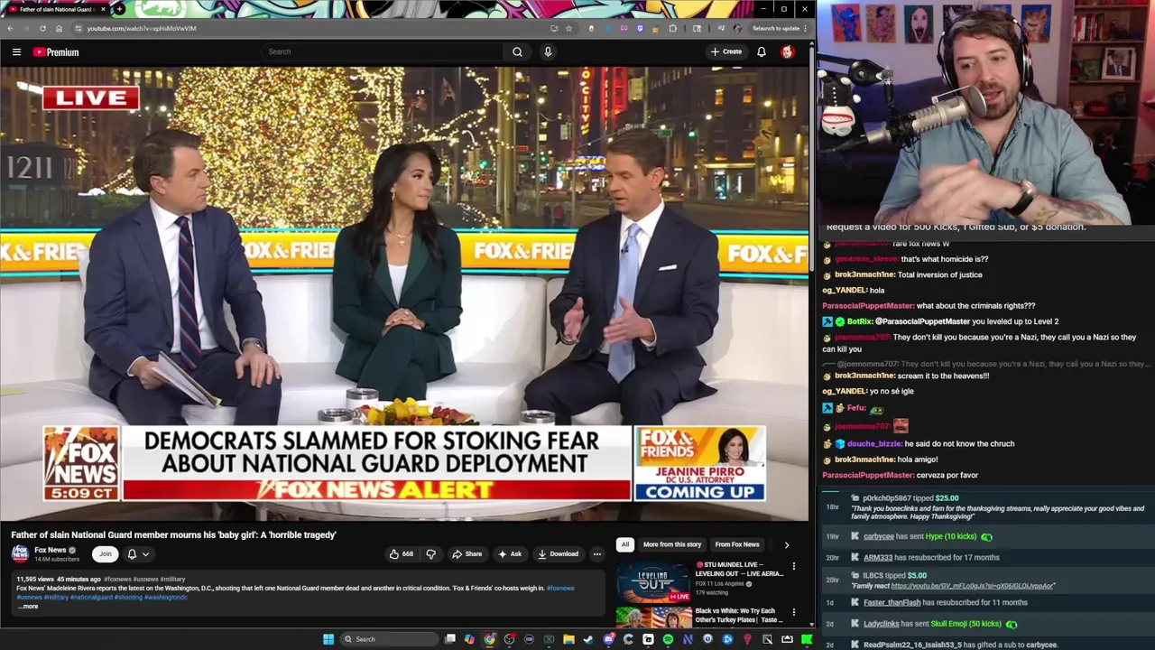Bookmark this page with star icon
1155x650 pixels.
(x=568, y=28)
